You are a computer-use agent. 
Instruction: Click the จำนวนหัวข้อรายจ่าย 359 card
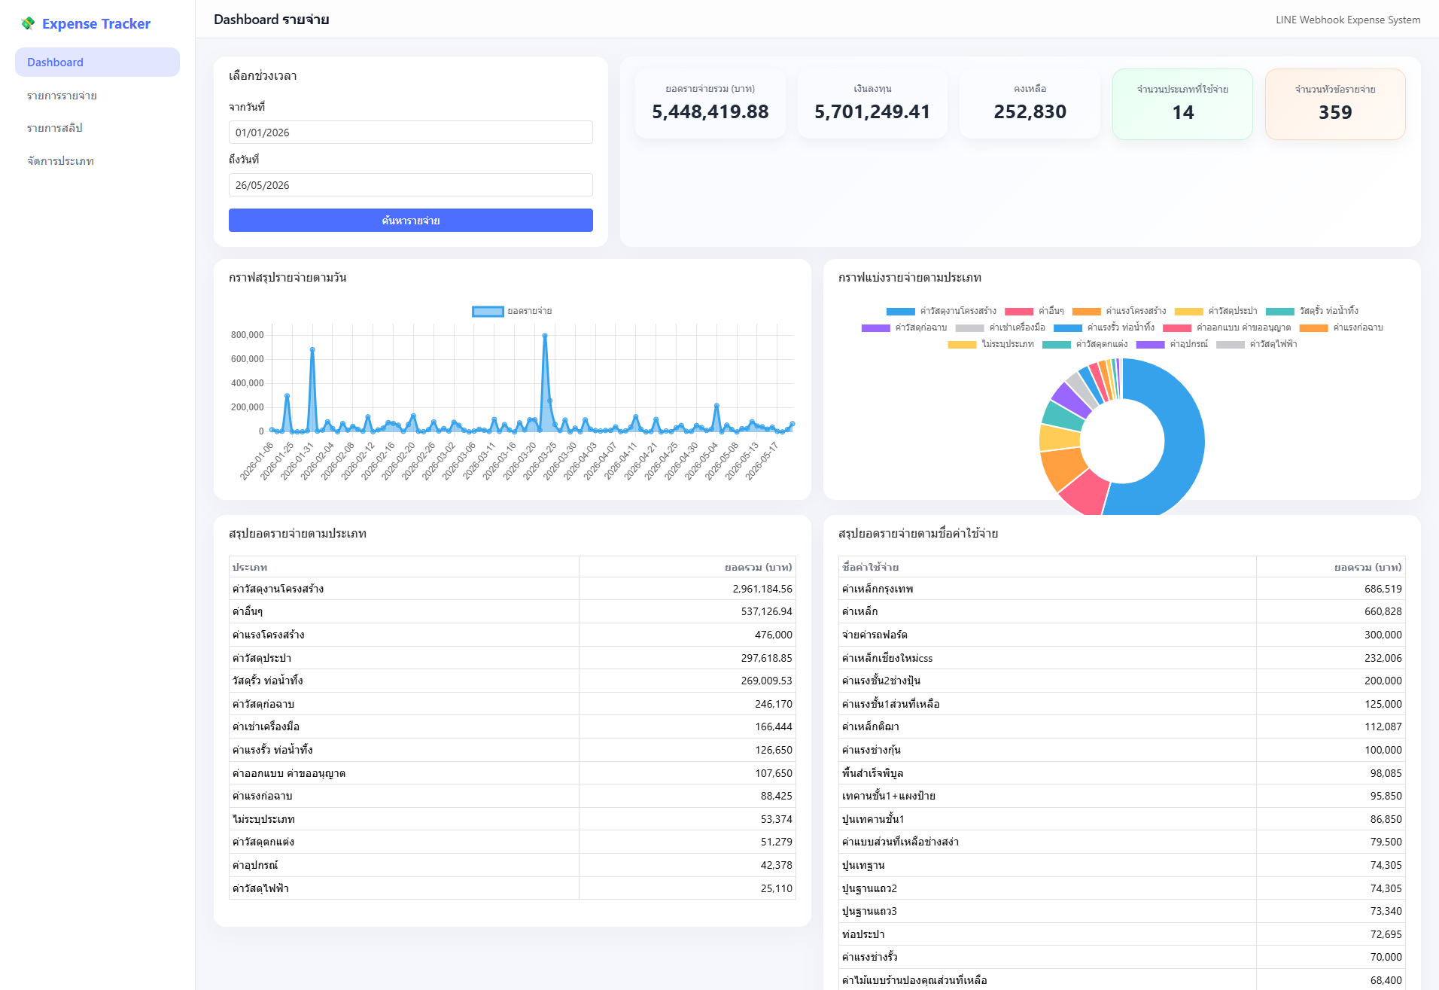(x=1335, y=104)
